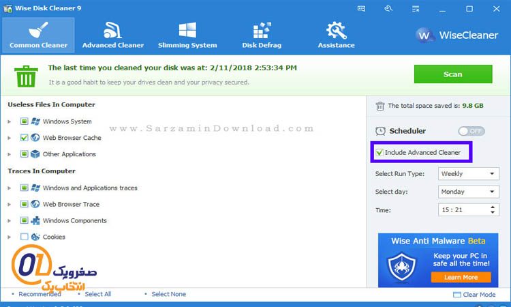
Task: Switch to the Advanced Cleaner tab
Action: pos(112,35)
